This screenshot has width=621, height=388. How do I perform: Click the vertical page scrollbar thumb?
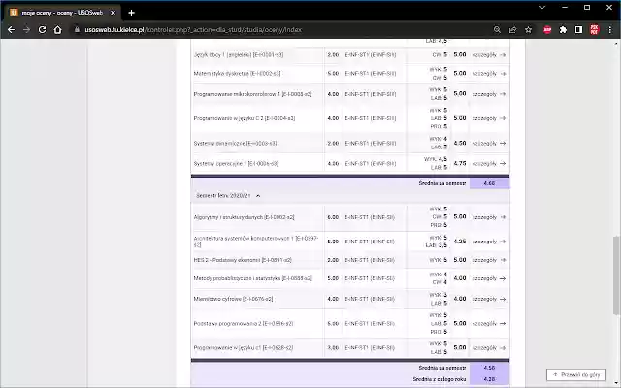tap(616, 275)
